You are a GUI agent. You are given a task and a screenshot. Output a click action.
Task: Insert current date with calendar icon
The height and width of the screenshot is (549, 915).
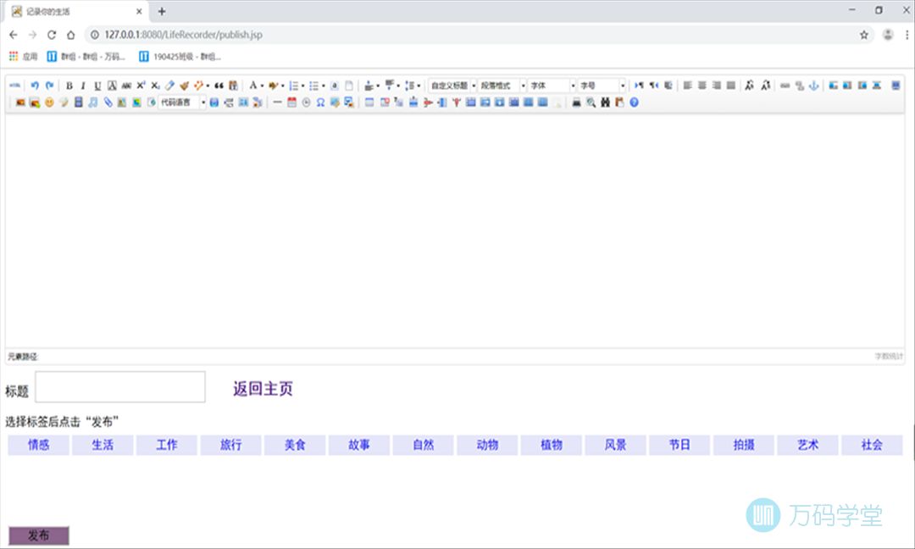point(291,103)
